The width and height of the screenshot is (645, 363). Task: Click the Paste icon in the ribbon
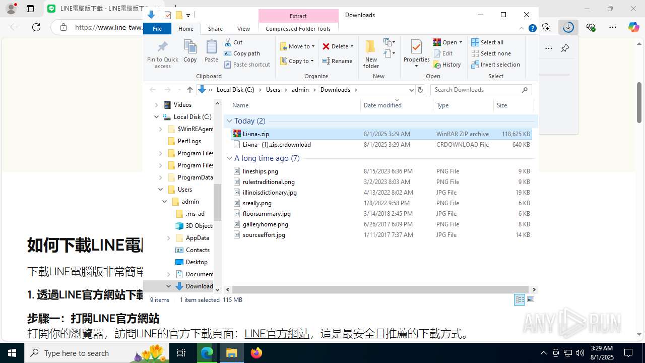tap(211, 51)
